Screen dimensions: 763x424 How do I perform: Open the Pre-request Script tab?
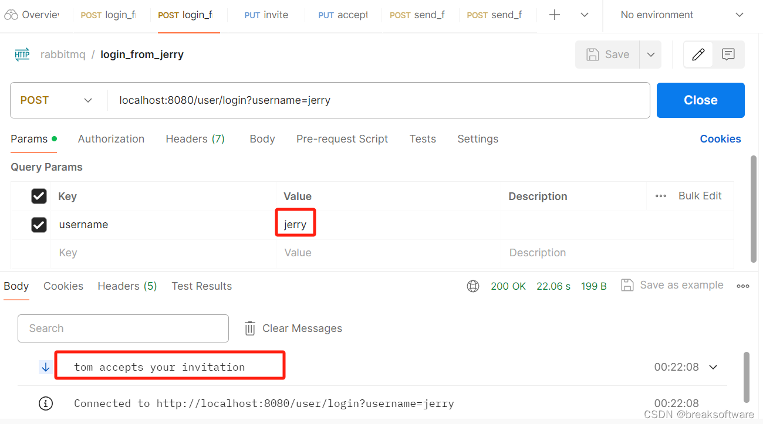(x=342, y=139)
